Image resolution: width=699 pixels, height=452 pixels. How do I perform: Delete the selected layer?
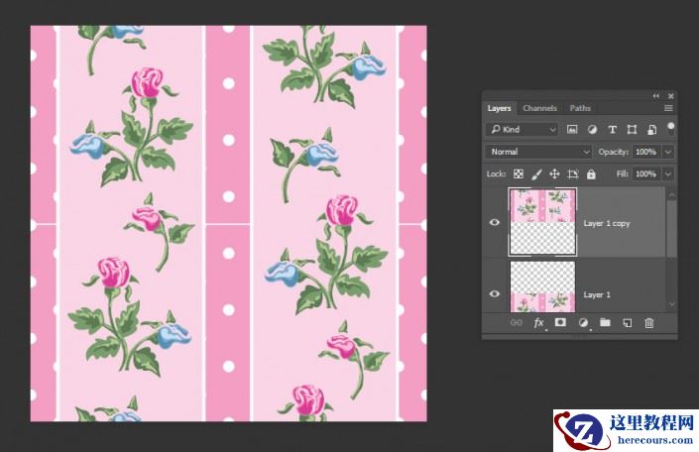pos(649,323)
